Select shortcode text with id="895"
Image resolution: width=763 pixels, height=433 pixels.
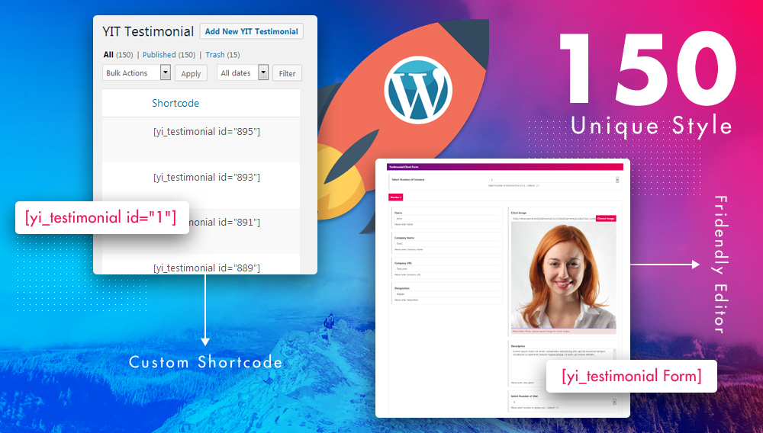[207, 132]
